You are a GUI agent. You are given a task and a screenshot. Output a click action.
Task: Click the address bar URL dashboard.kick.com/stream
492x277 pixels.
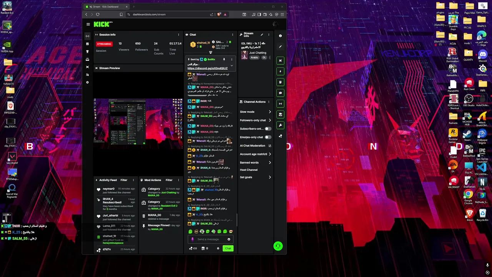coord(149,14)
